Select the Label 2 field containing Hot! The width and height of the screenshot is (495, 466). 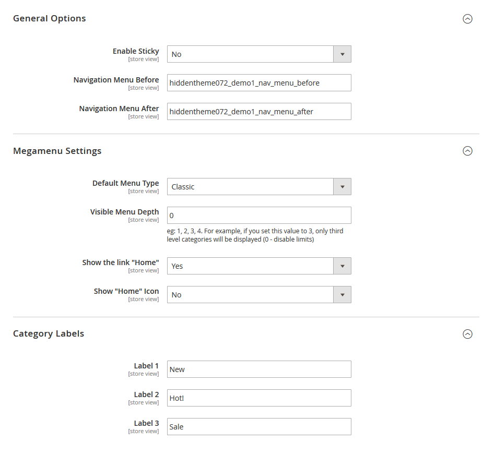258,398
